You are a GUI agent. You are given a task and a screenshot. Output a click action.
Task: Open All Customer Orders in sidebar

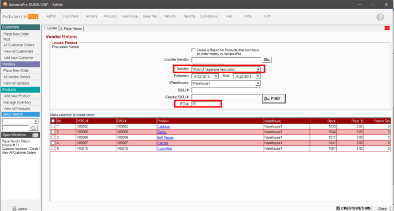pyautogui.click(x=19, y=45)
